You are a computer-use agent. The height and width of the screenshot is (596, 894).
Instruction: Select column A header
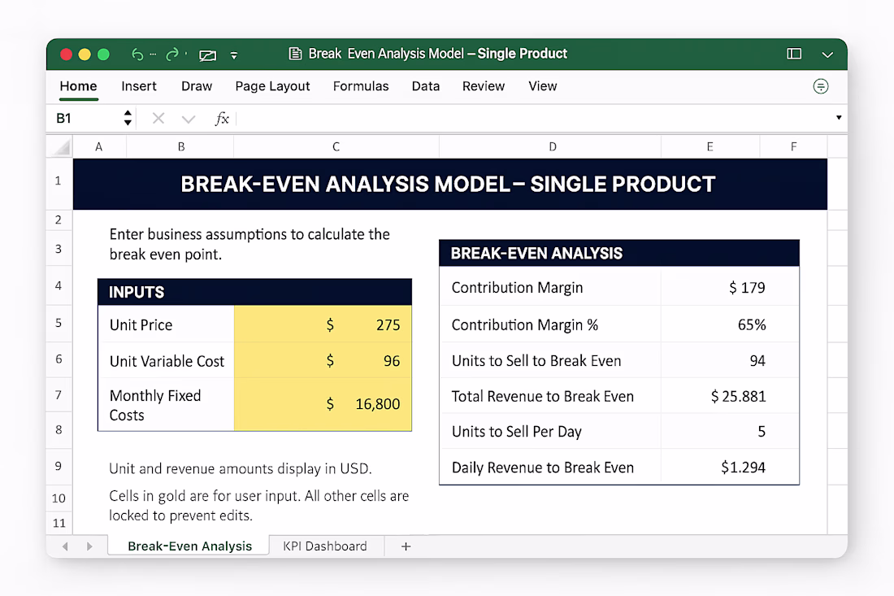tap(99, 146)
